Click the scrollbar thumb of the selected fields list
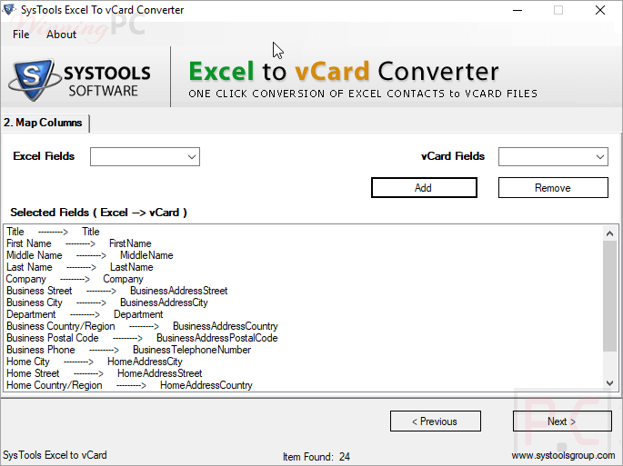Viewport: 623px width, 466px height. 609,296
